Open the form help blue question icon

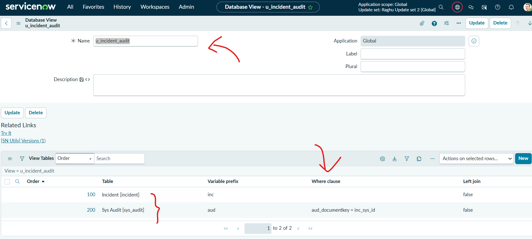(434, 23)
